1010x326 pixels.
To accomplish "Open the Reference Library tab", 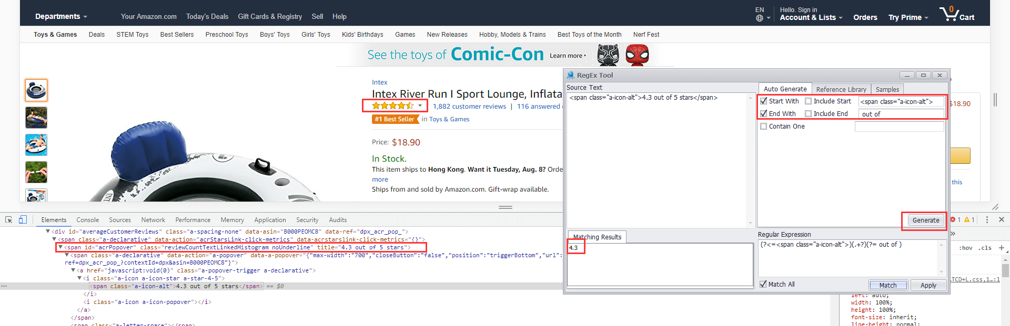I will 841,89.
